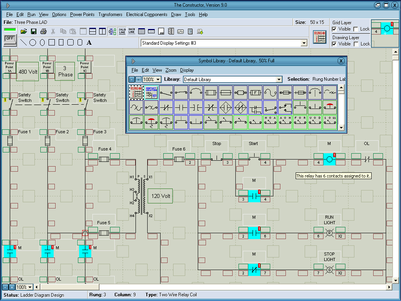Pick the circle drawing tool
The image size is (401, 301).
pyautogui.click(x=33, y=42)
